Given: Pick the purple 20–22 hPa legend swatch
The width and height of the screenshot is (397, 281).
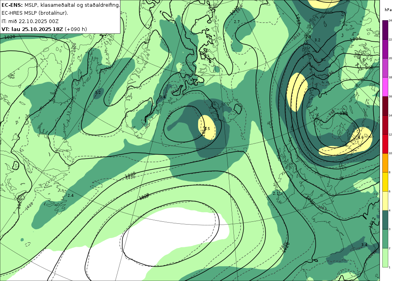Looking at the screenshot, I should (x=385, y=48).
